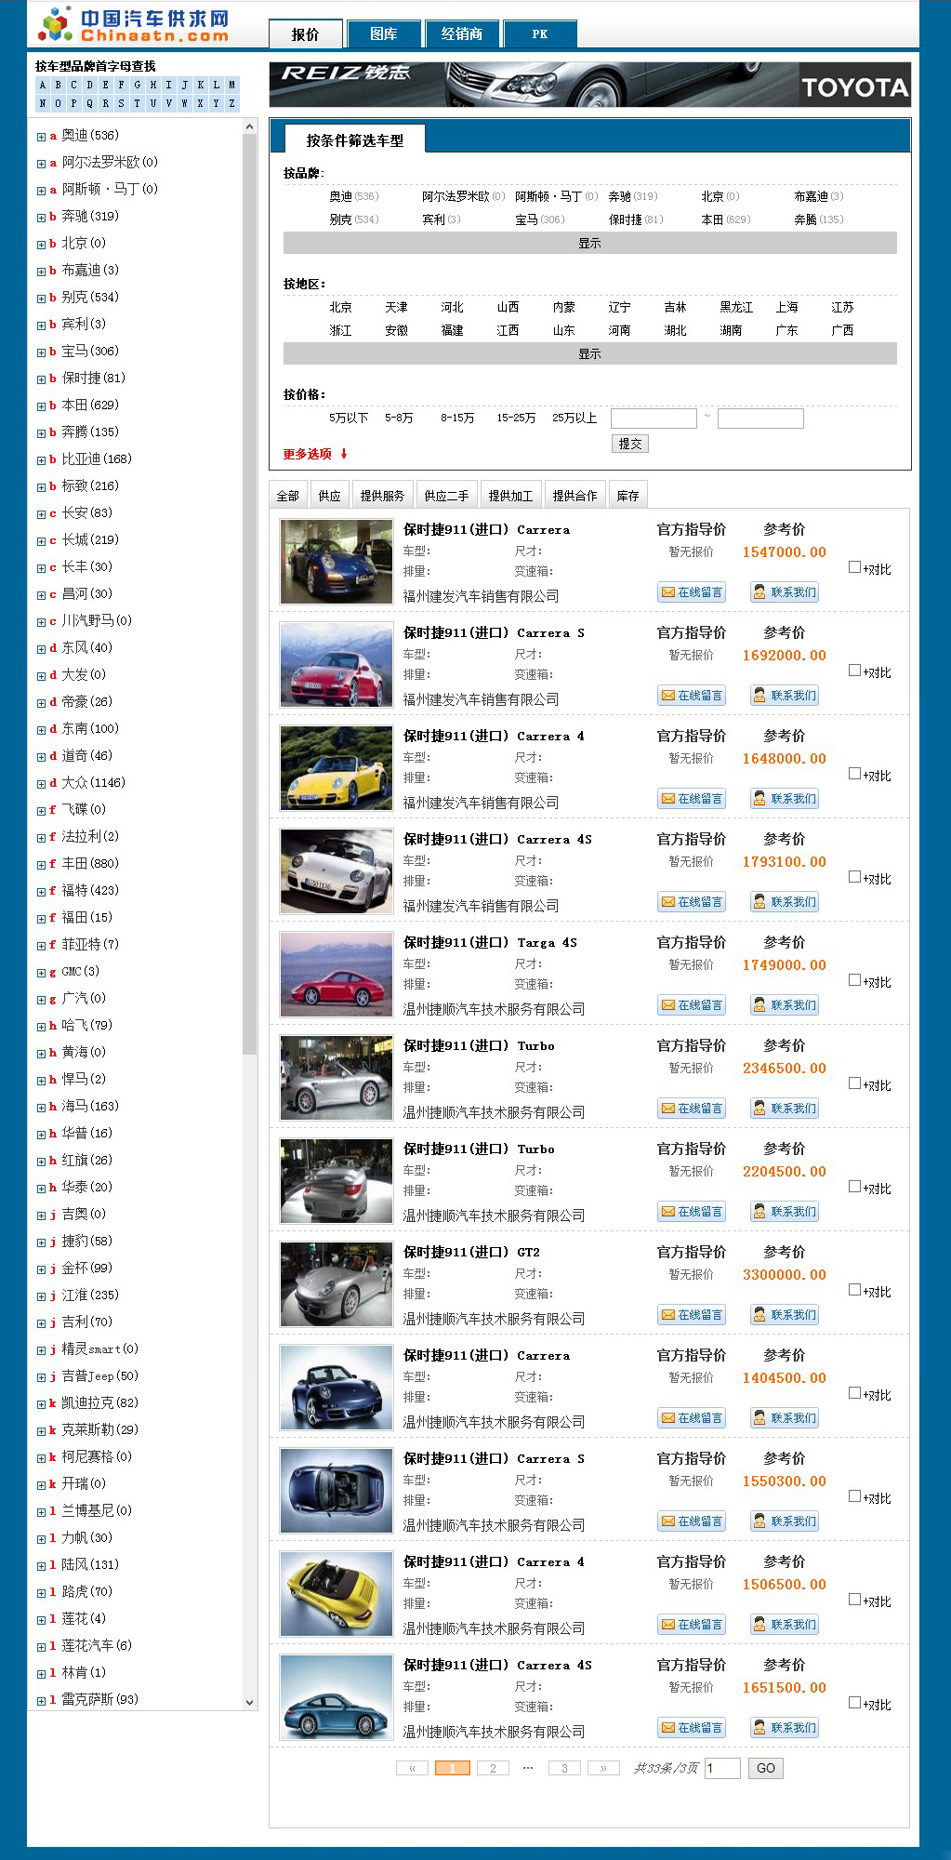The image size is (951, 1860).
Task: Expand 宝马 (306) in the brand tree
Action: [41, 352]
